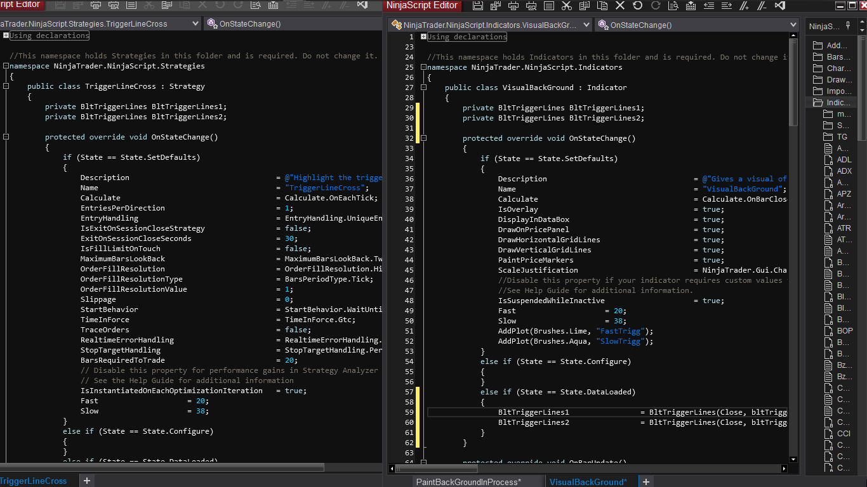Open the Indic... folder in NinjaScript Explorer

coord(838,103)
